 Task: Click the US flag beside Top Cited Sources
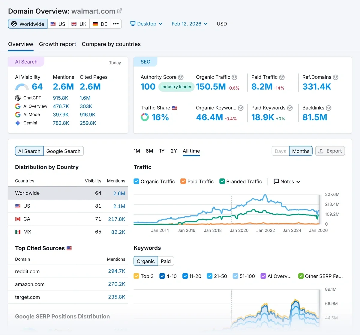tap(69, 248)
